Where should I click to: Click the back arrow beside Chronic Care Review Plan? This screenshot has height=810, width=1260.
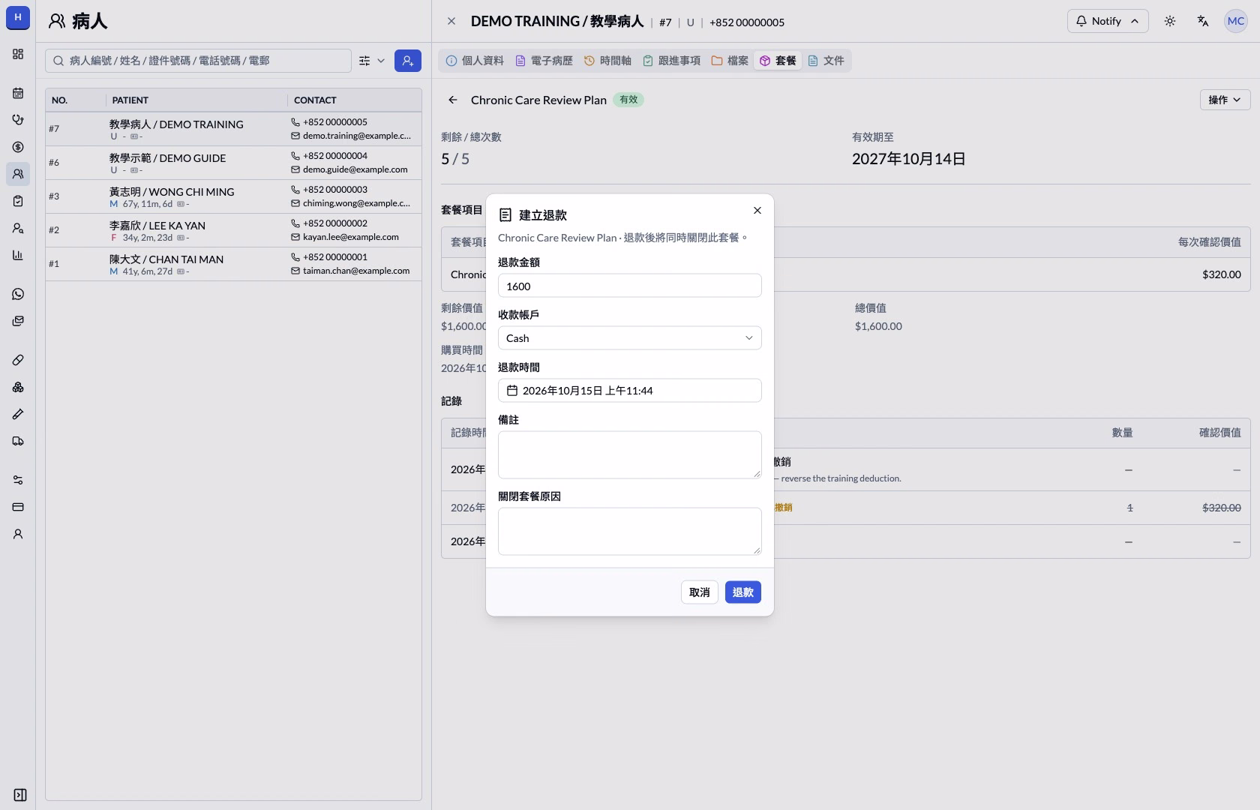(452, 100)
